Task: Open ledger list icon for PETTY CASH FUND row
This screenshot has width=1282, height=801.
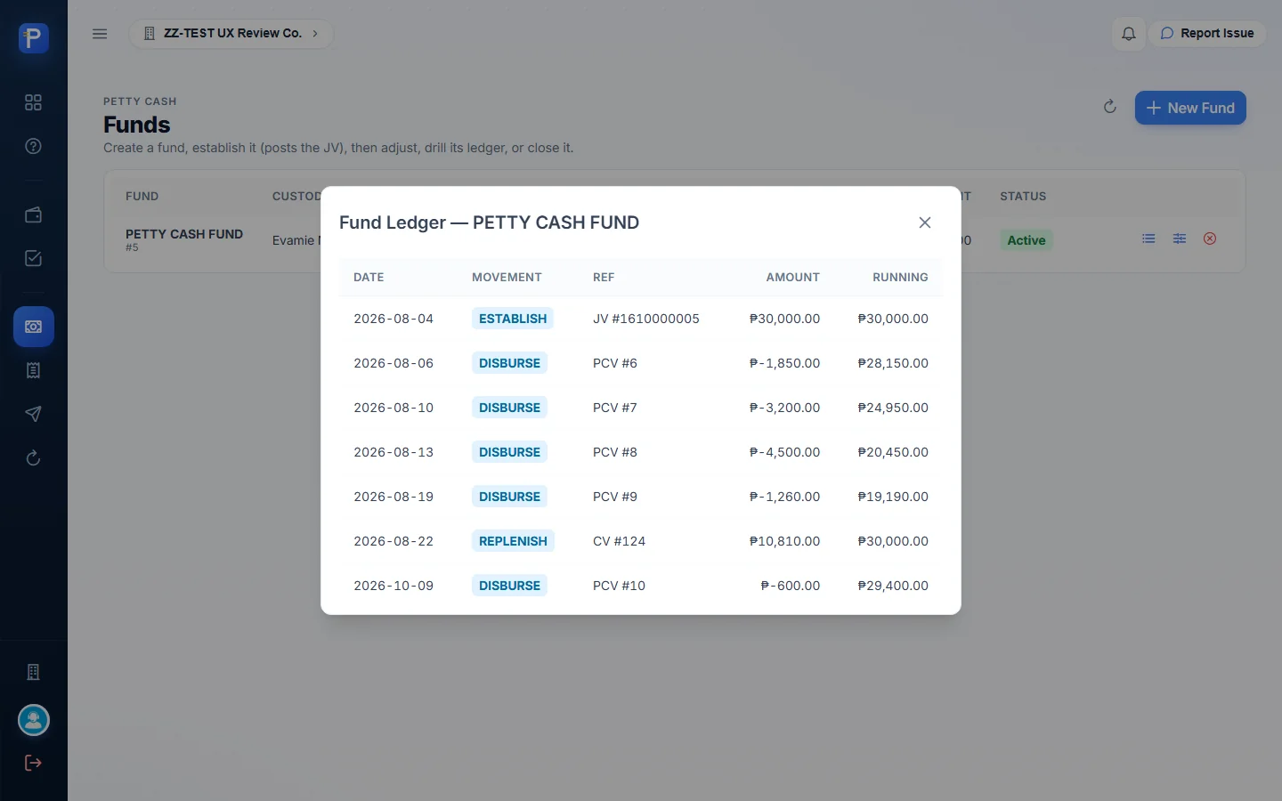Action: [1148, 239]
